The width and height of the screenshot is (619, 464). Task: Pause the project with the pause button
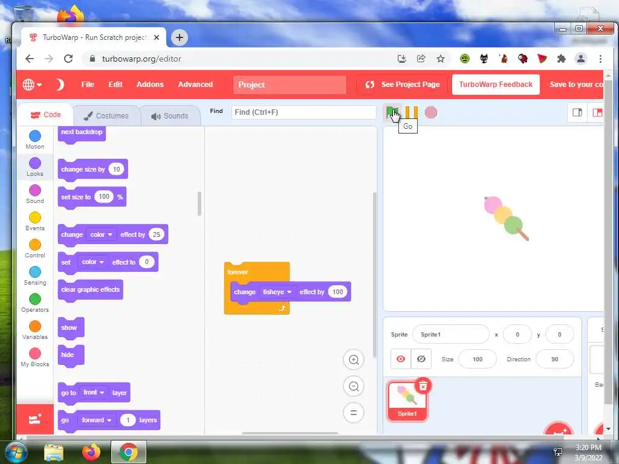[x=411, y=113]
